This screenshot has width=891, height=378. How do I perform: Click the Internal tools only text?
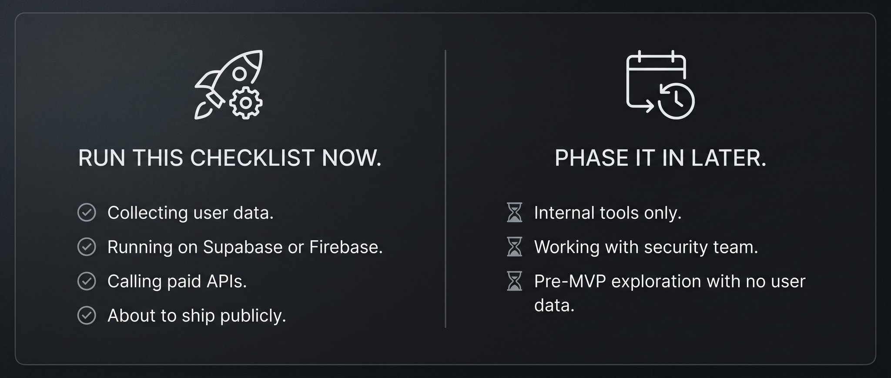(x=608, y=213)
